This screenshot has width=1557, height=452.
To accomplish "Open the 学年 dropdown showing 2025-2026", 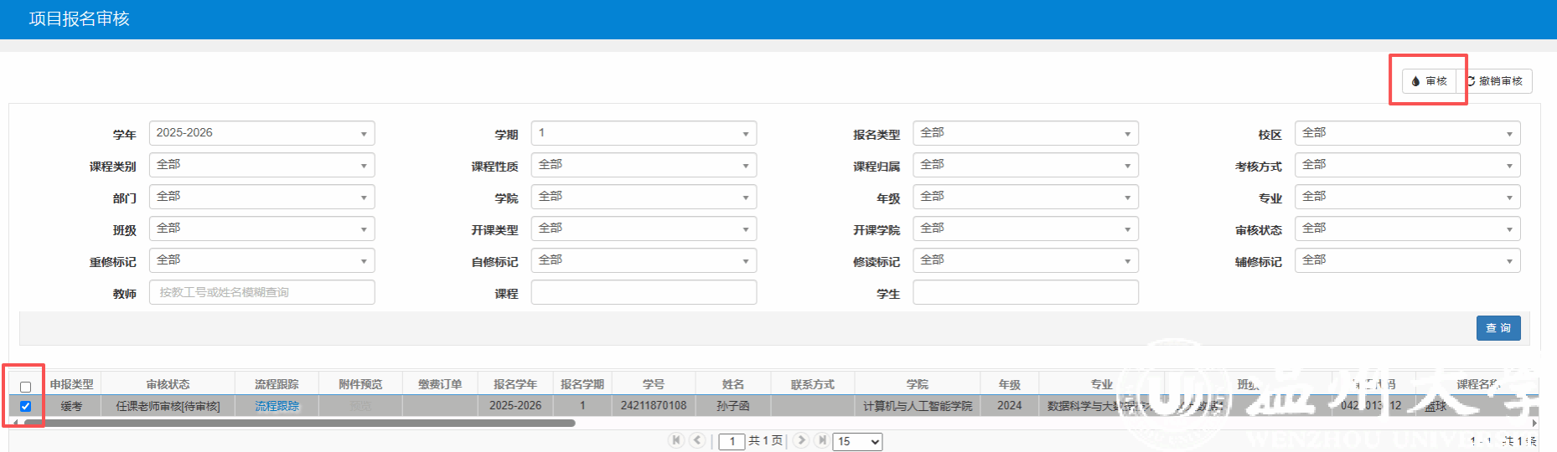I will (x=261, y=133).
